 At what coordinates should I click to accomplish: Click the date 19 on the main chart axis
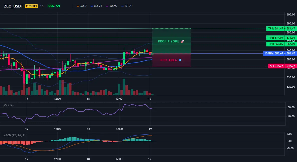[150, 99]
